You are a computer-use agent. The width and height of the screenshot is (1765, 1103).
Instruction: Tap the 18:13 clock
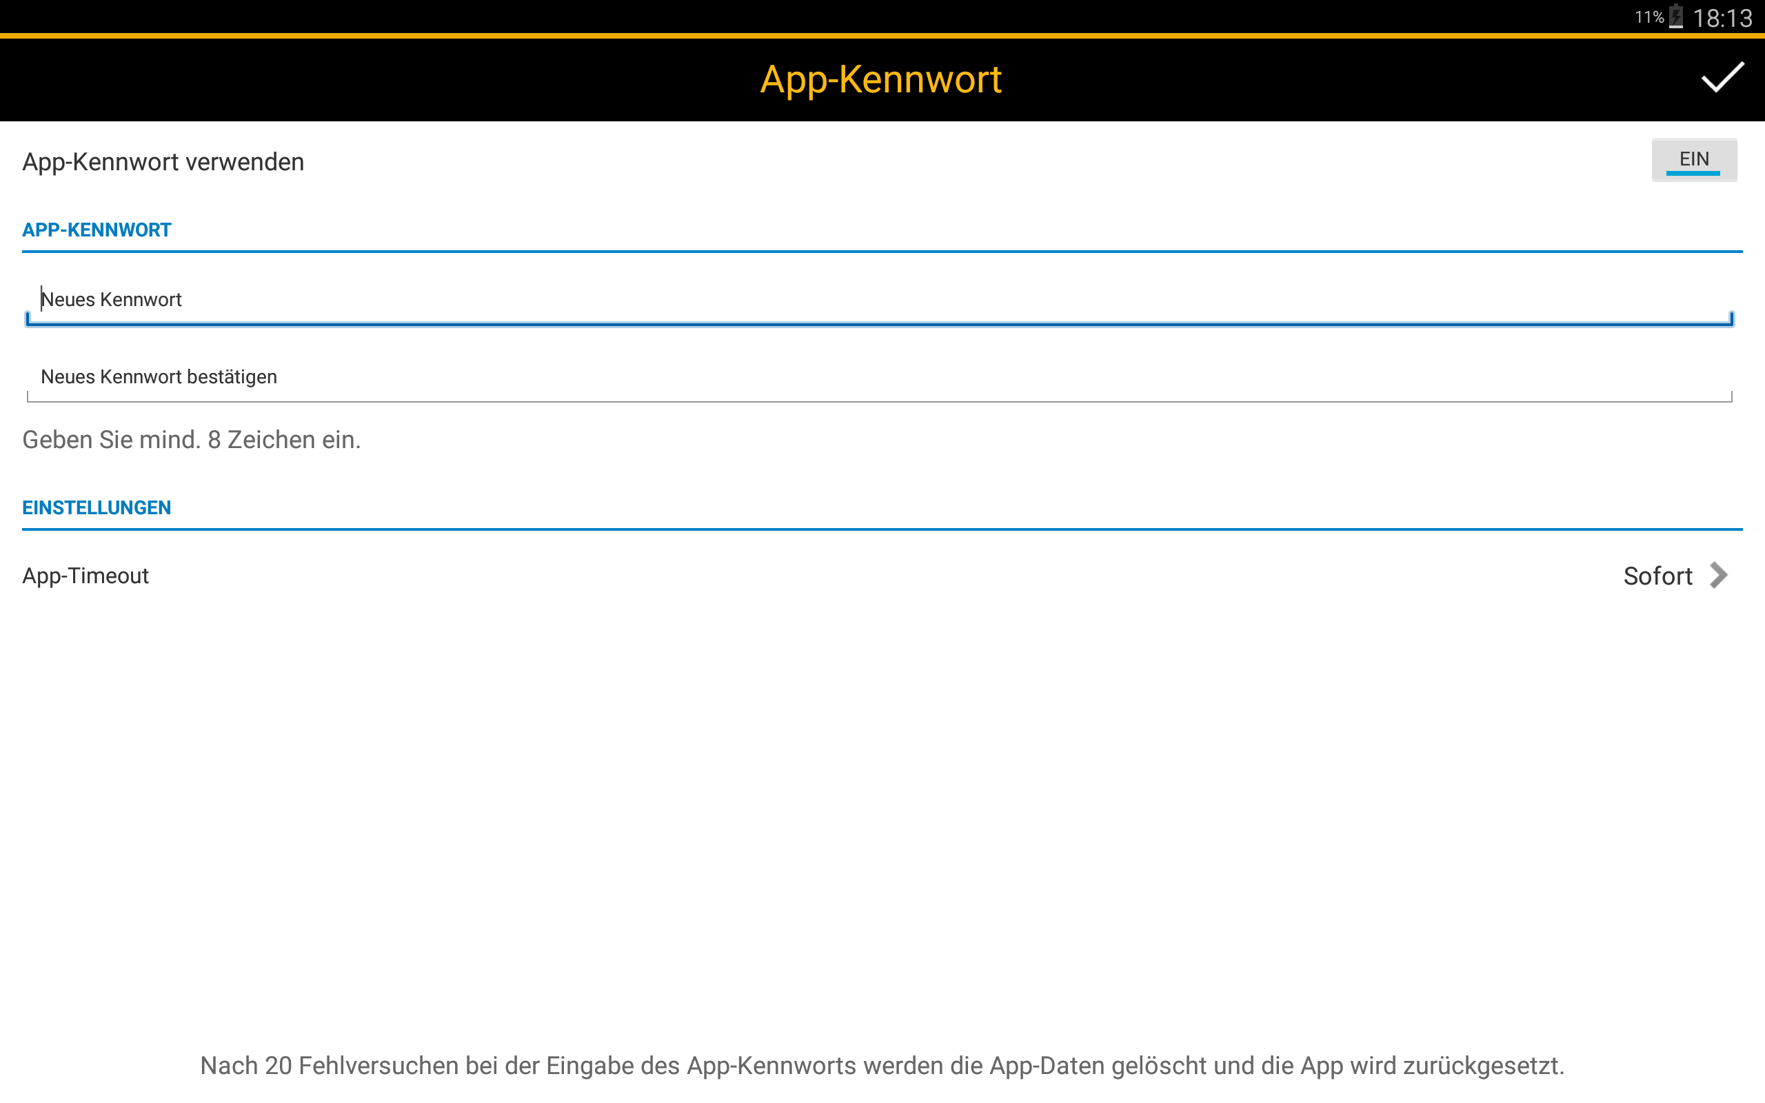(x=1722, y=17)
